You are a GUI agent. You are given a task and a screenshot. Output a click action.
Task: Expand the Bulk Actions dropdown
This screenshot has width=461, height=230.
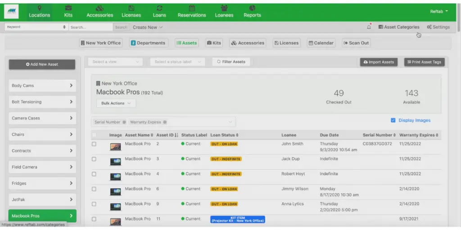pyautogui.click(x=116, y=103)
